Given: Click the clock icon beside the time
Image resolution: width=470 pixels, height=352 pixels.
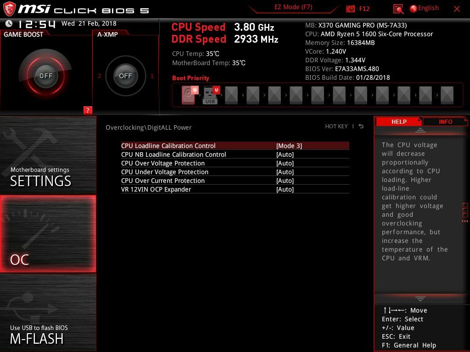Looking at the screenshot, I should pyautogui.click(x=9, y=23).
